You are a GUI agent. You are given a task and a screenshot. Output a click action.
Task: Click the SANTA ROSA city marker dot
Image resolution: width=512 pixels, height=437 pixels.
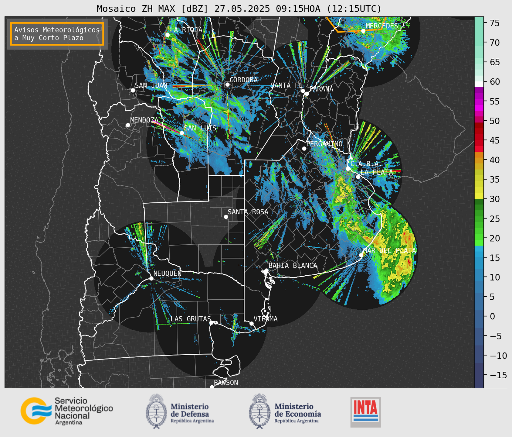226,217
